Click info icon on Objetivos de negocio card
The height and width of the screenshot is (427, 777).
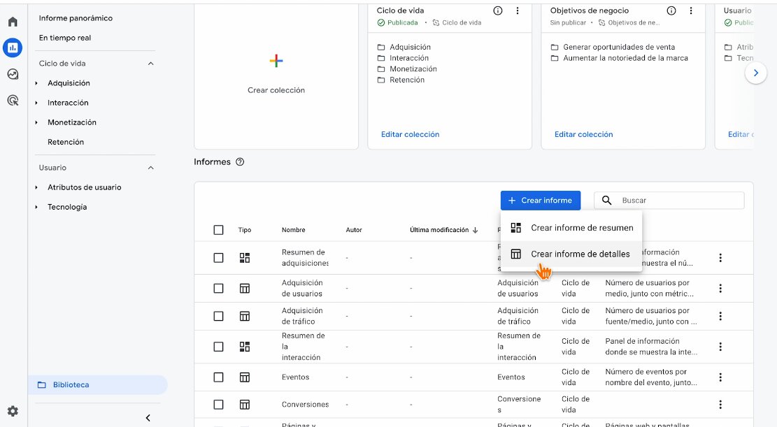[671, 10]
